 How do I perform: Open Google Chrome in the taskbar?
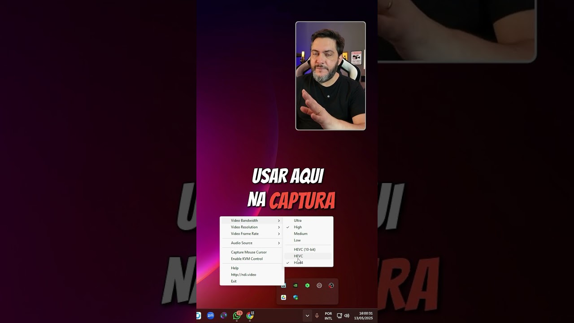(250, 316)
